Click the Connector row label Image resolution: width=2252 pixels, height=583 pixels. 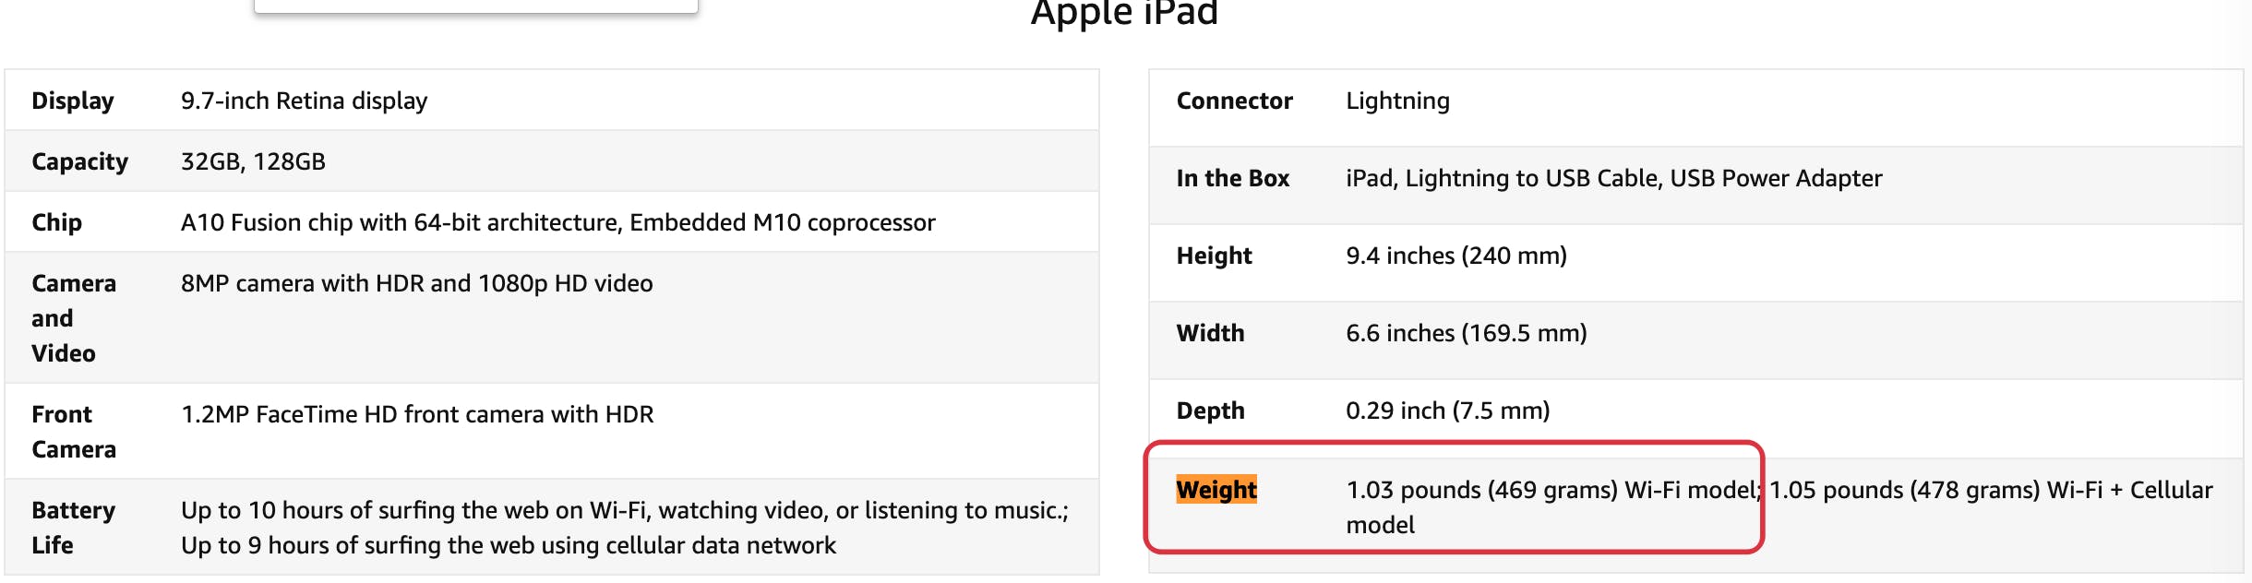click(x=1235, y=101)
